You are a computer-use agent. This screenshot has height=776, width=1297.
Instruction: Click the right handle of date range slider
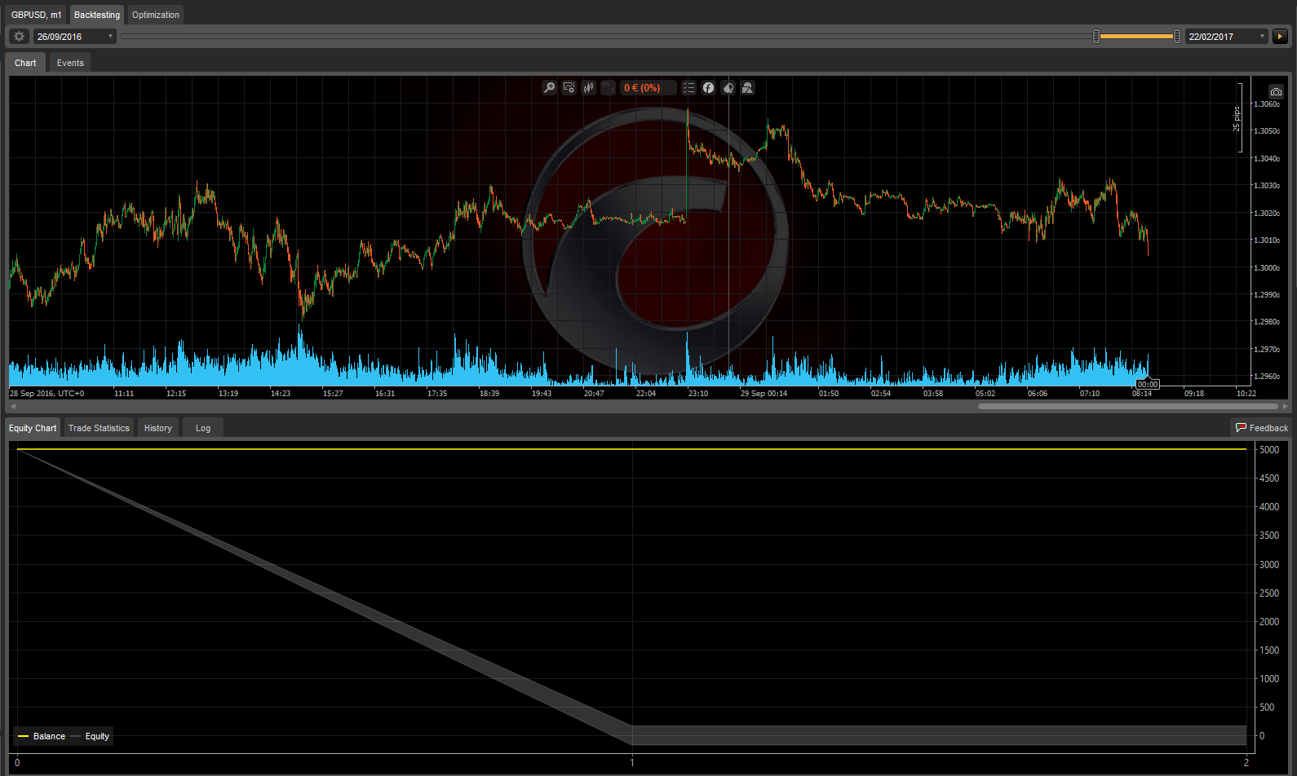point(1176,37)
